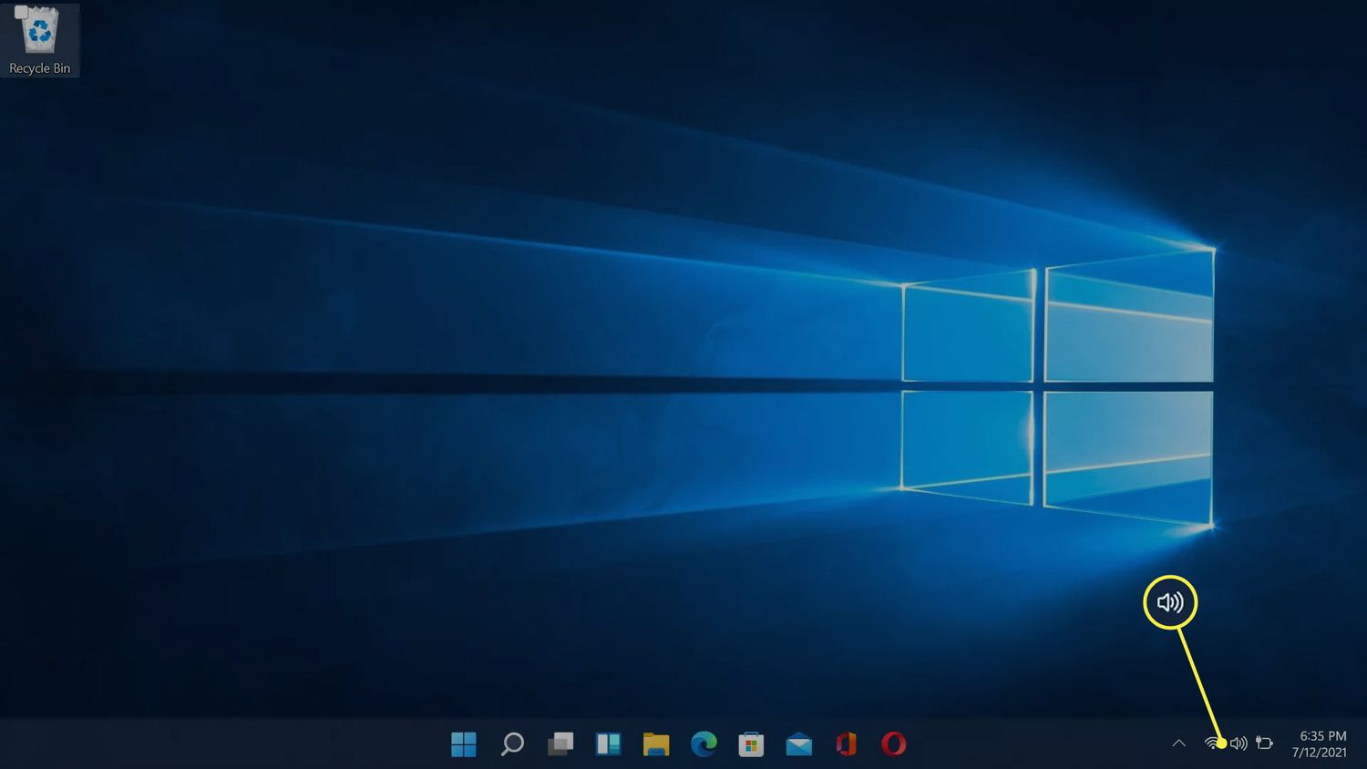Image resolution: width=1367 pixels, height=769 pixels.
Task: Launch Microsoft Office from the taskbar
Action: coord(847,744)
